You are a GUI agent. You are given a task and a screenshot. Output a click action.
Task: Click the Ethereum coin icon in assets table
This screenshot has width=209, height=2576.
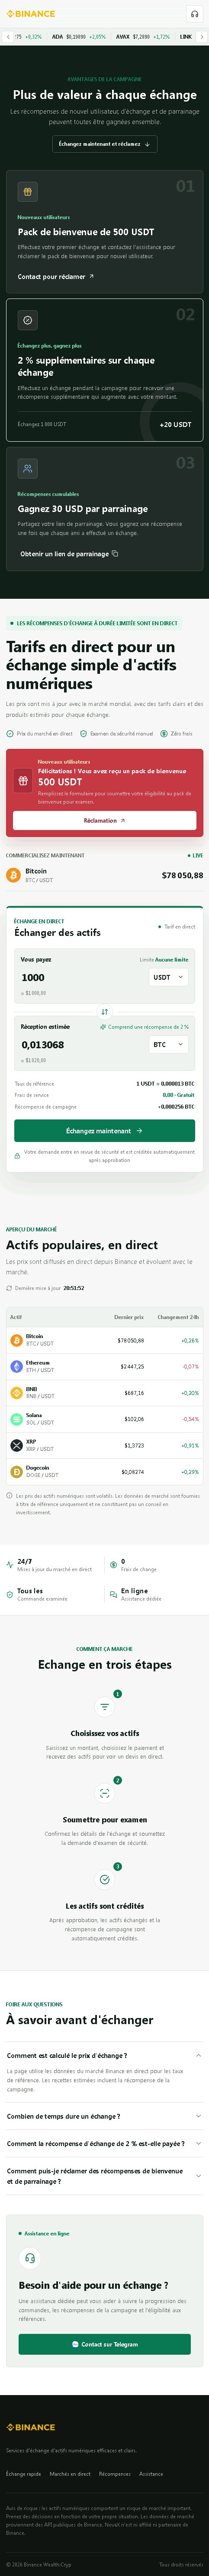(x=16, y=1366)
